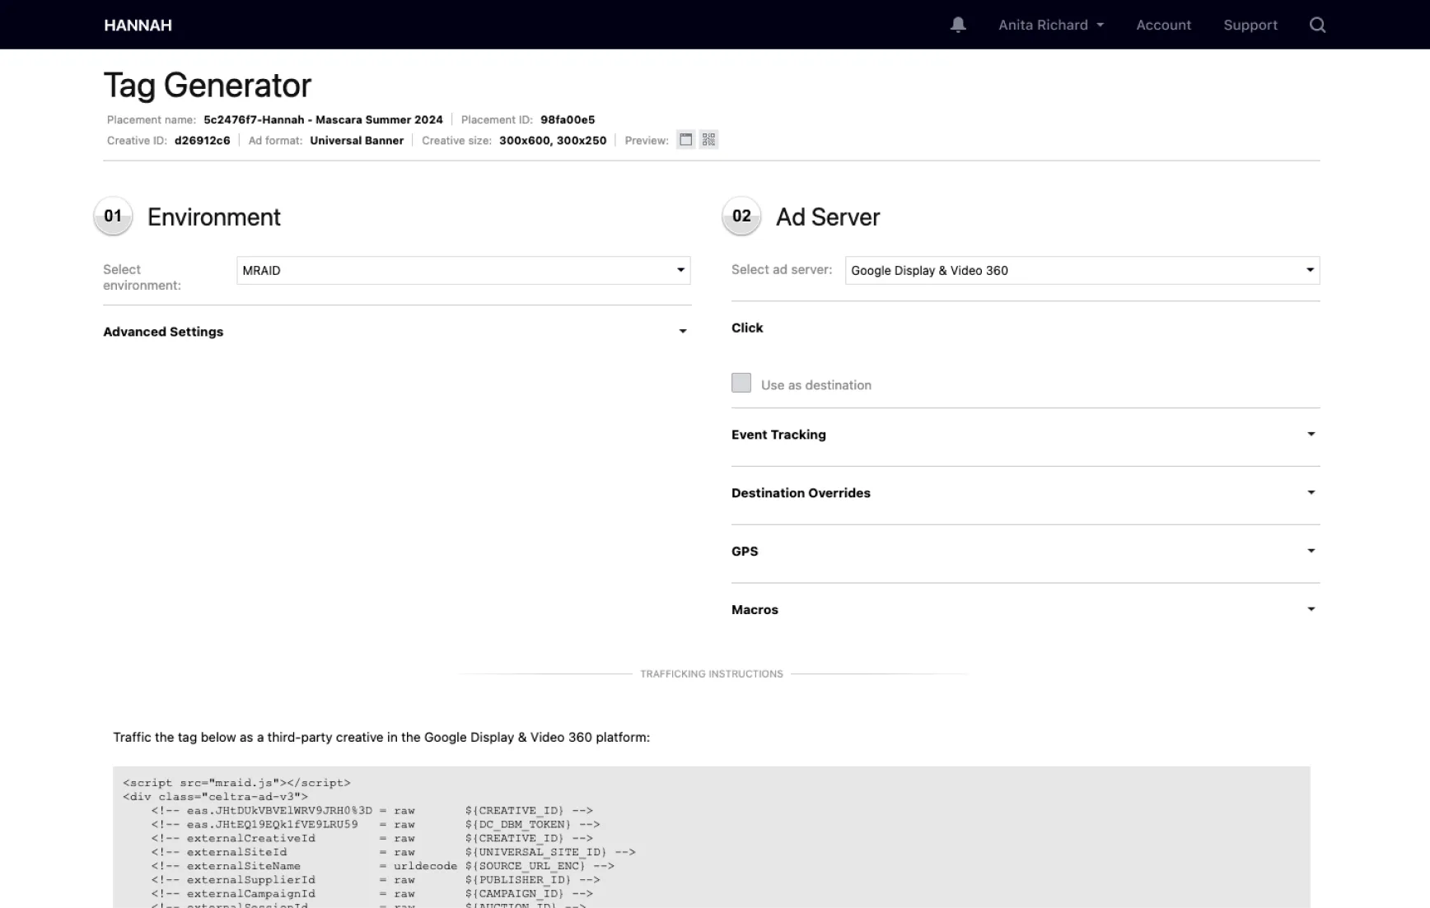Click creative ID d26912c6
This screenshot has width=1430, height=908.
(202, 141)
